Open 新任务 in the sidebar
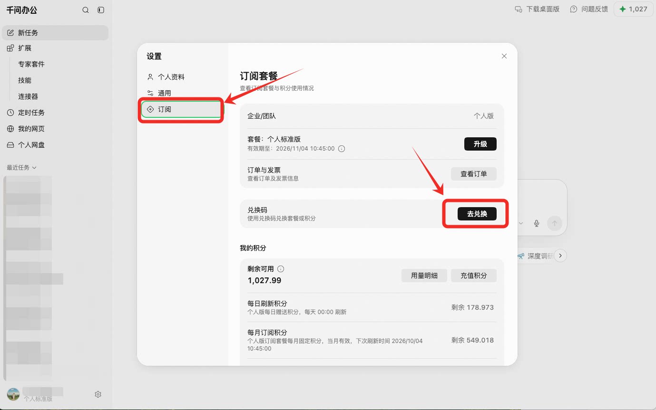 click(55, 33)
